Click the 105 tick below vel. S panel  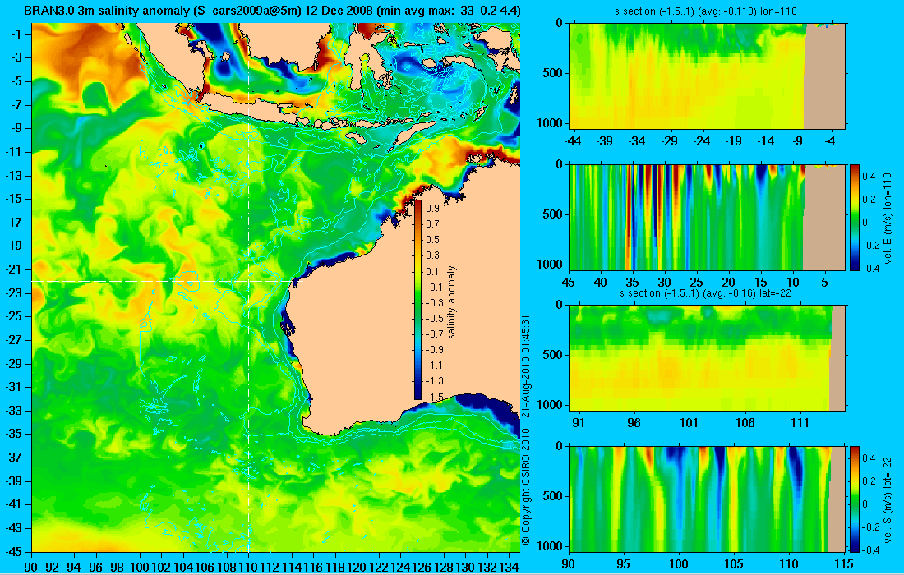tap(734, 564)
